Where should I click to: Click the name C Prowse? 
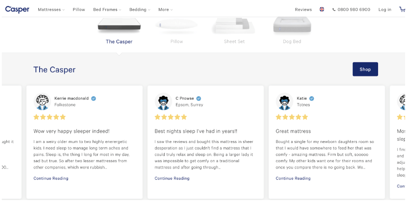click(x=185, y=98)
